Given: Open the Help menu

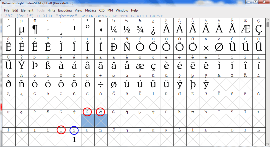Looking at the screenshot, I should coord(134,10).
